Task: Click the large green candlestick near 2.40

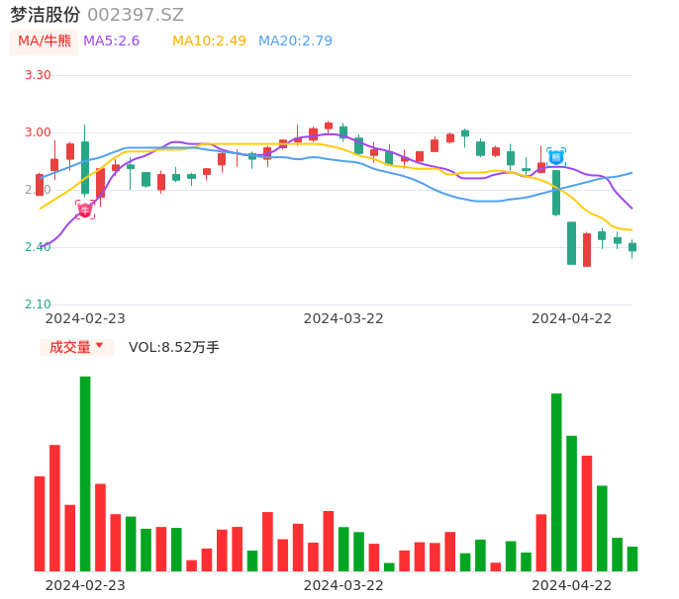Action: (571, 243)
